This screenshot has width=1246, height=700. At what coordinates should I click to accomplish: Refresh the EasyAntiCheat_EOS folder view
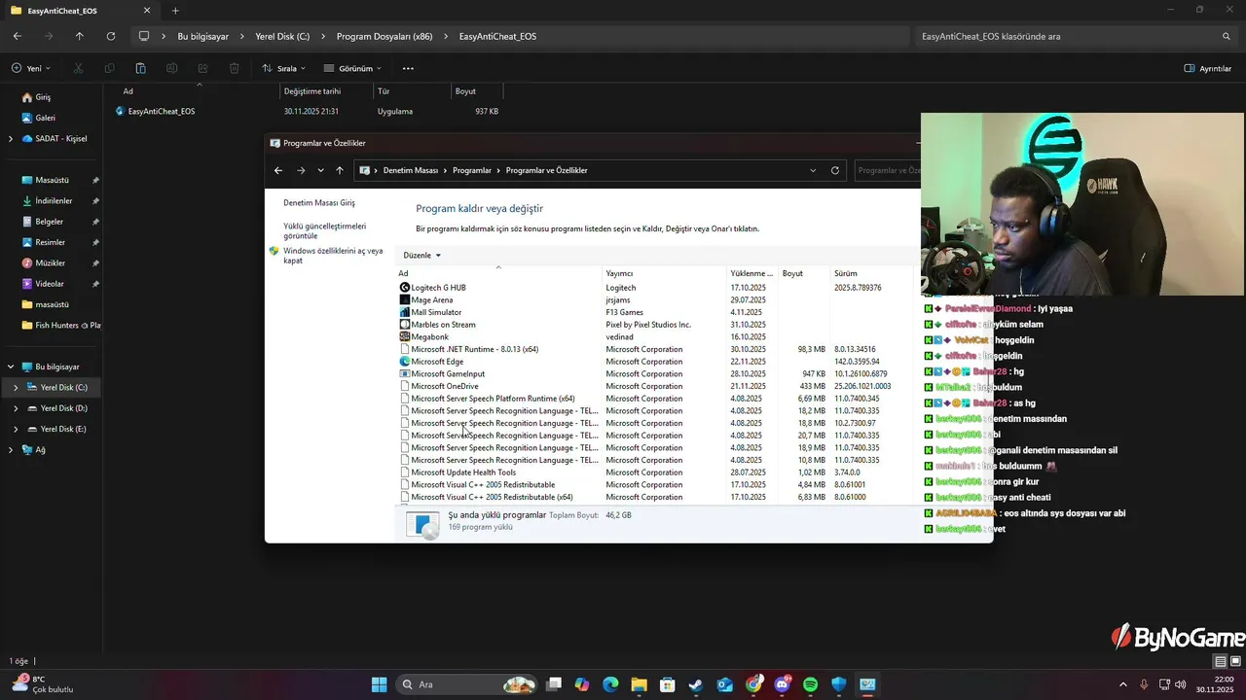(111, 36)
